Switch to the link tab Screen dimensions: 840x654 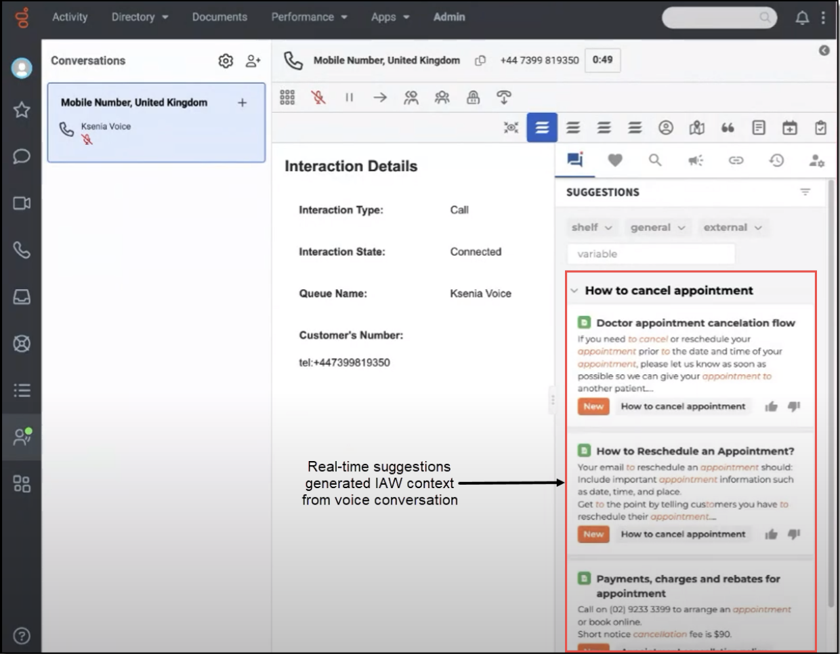click(x=736, y=160)
